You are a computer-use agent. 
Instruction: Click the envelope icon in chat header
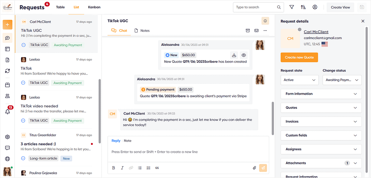[x=256, y=31]
